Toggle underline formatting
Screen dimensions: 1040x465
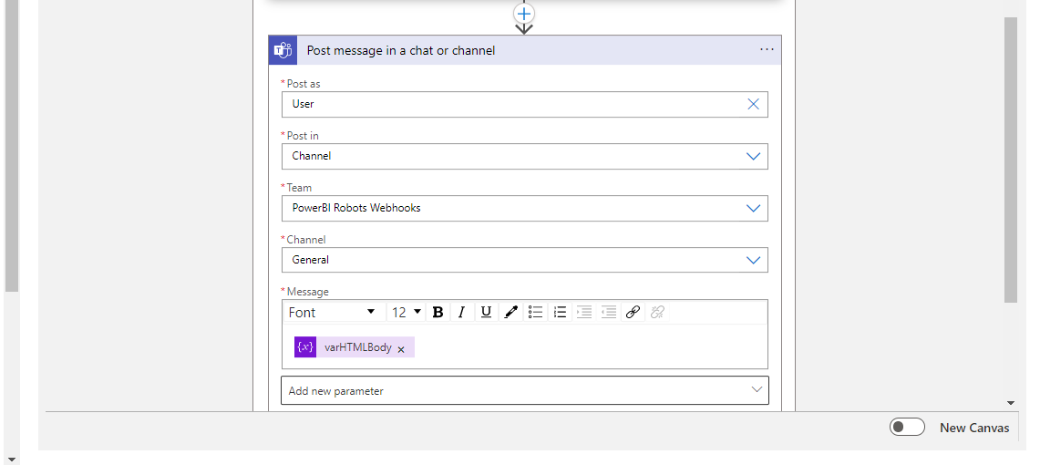(x=486, y=312)
